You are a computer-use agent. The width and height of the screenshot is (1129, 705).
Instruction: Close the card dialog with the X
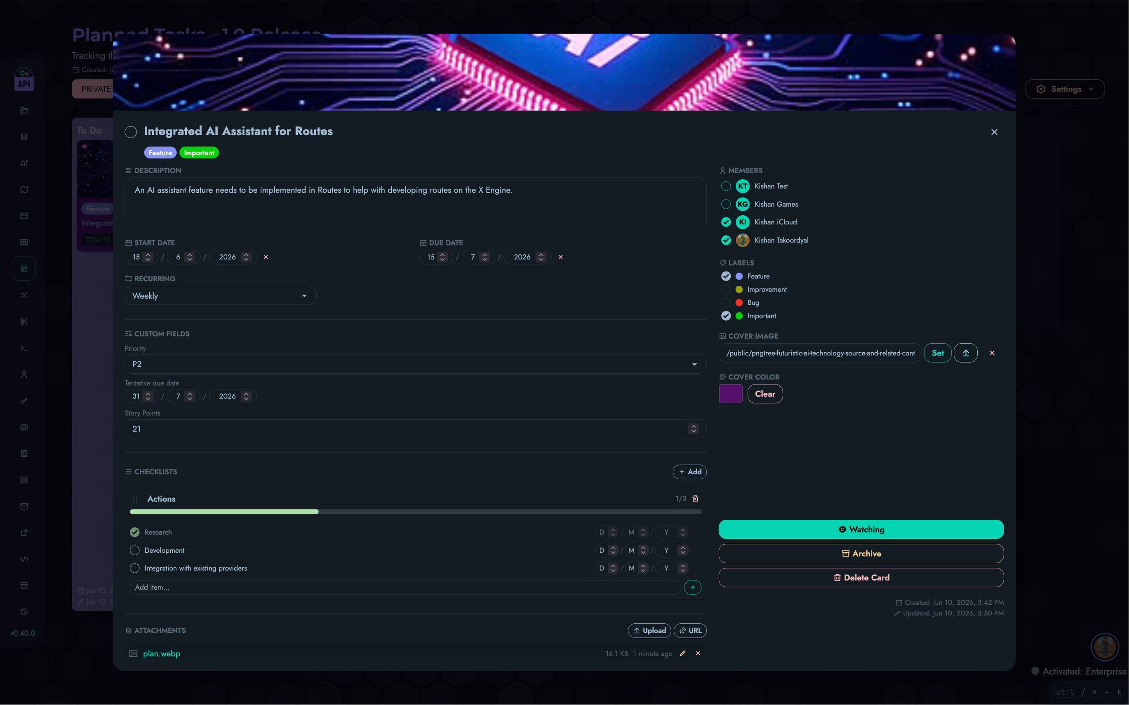pos(994,132)
